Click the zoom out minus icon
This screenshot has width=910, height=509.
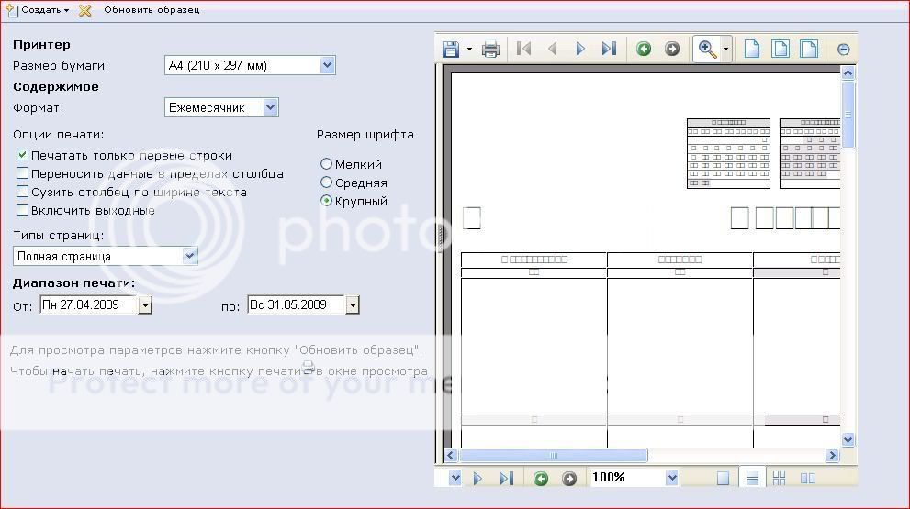pos(843,50)
